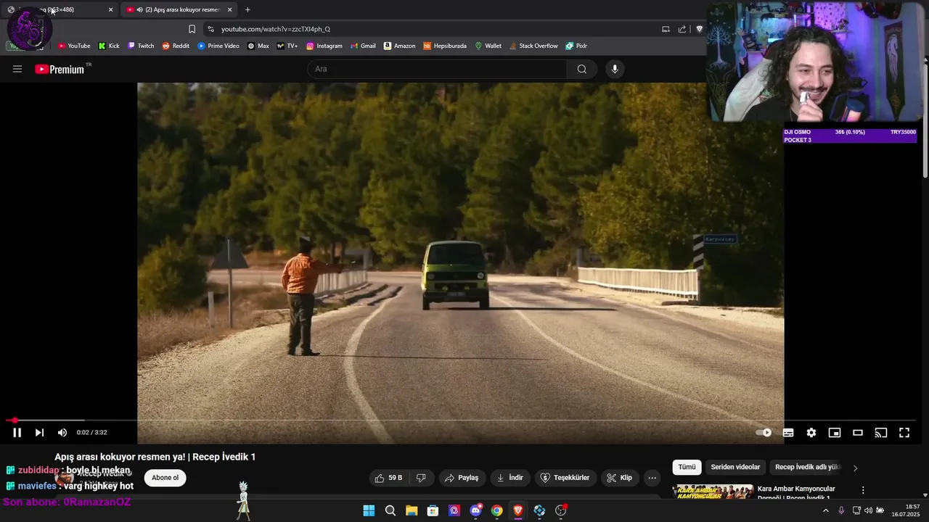The height and width of the screenshot is (522, 929).
Task: Dislike the video
Action: [421, 478]
